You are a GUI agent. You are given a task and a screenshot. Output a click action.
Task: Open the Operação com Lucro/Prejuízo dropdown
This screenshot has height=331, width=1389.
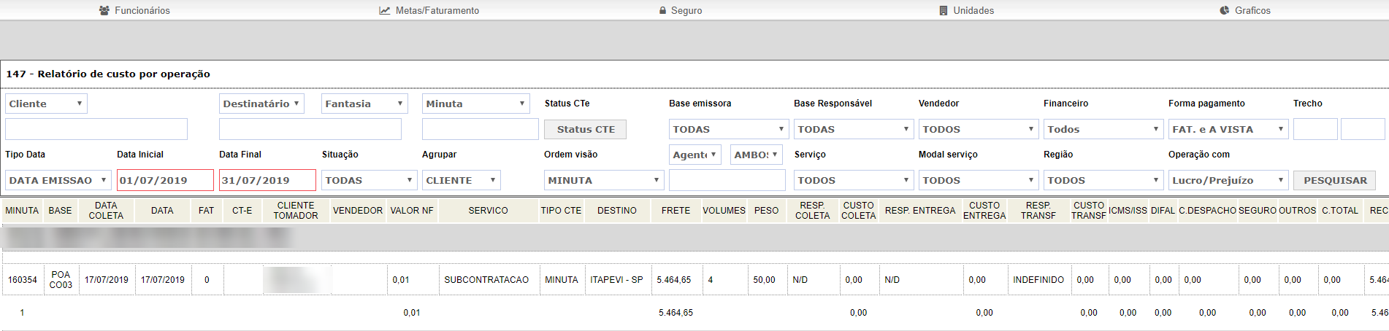(1228, 180)
